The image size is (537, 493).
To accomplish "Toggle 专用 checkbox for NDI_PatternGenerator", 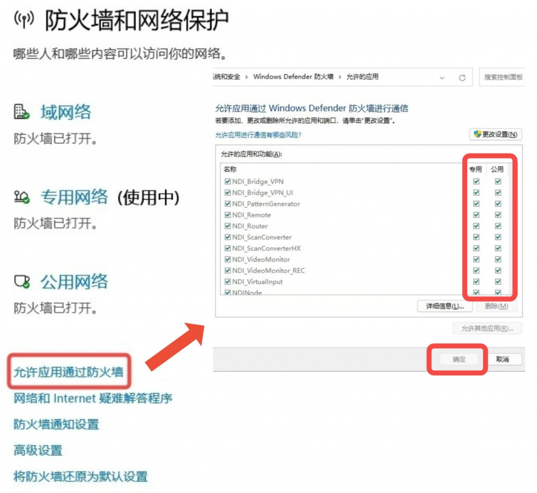I will pyautogui.click(x=476, y=203).
